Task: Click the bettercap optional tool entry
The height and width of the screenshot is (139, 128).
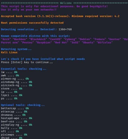Action: [x=8, y=108]
